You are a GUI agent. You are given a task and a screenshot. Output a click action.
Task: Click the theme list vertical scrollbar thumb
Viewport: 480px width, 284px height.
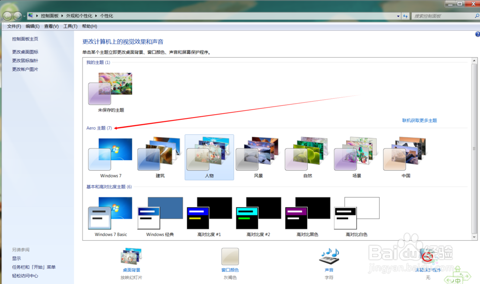[474, 149]
